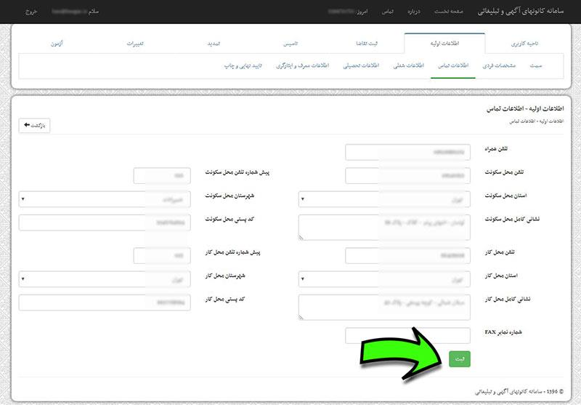Open the آزمون tab
Screen dimensions: 581x405
[x=57, y=44]
